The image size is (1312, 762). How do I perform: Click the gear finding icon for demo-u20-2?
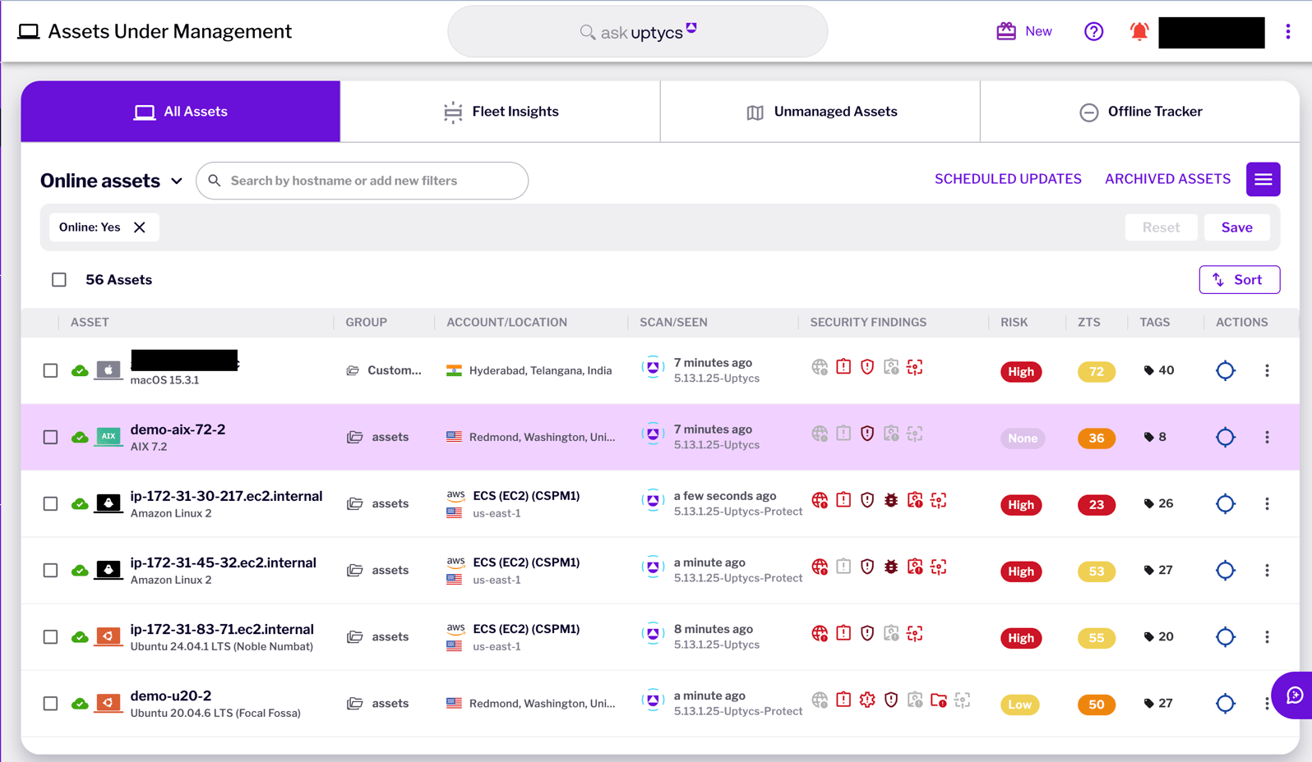867,699
